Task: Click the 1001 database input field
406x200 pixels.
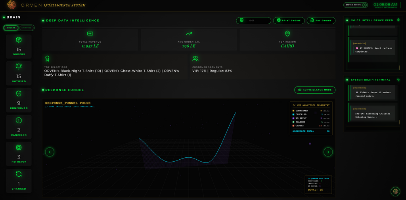Action: (253, 21)
